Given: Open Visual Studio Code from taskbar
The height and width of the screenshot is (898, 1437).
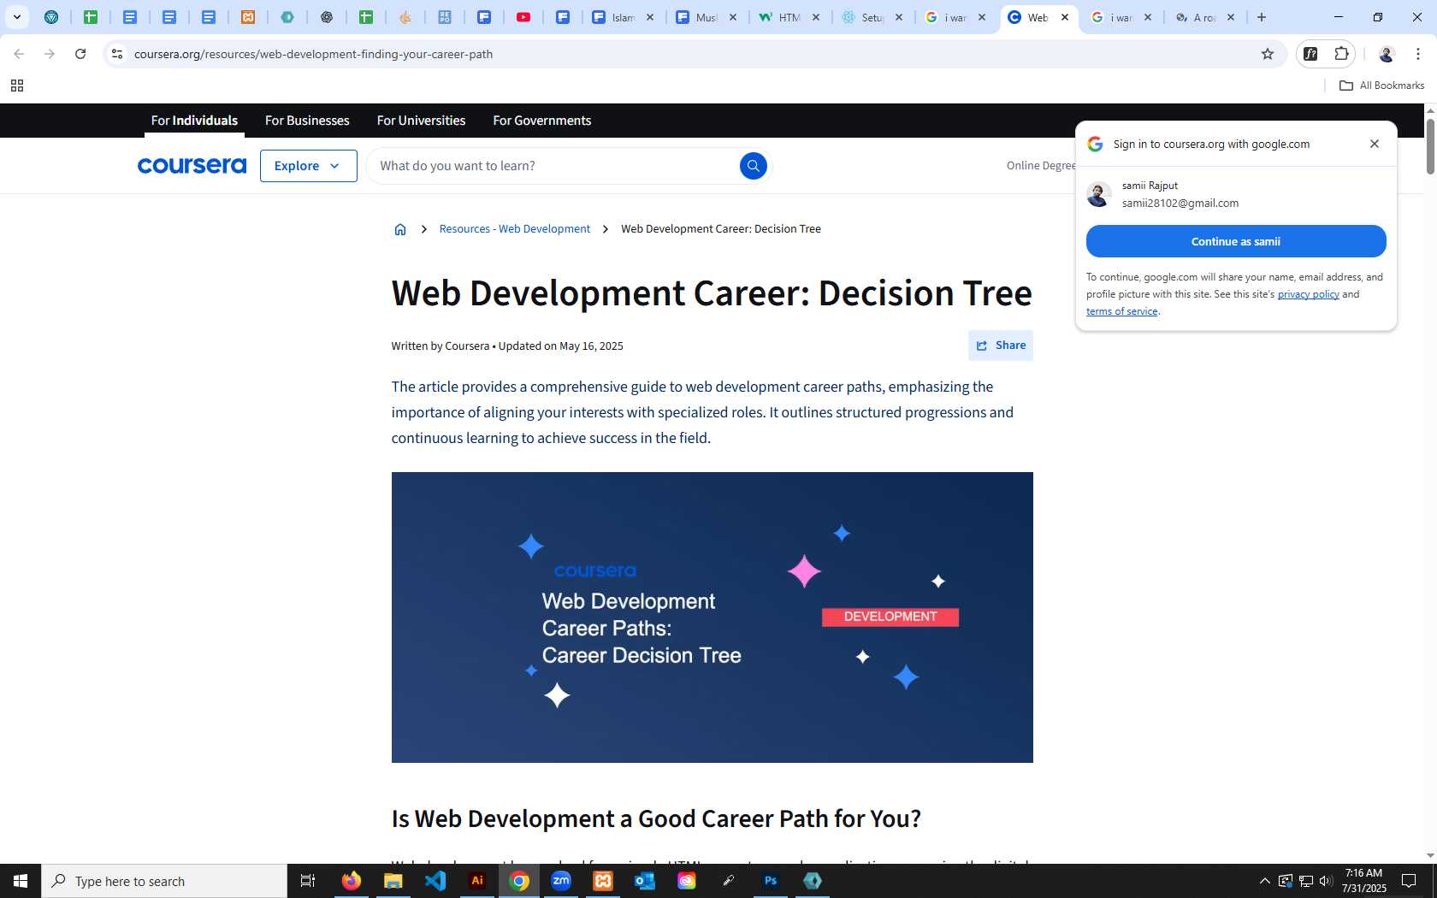Looking at the screenshot, I should coord(435,881).
